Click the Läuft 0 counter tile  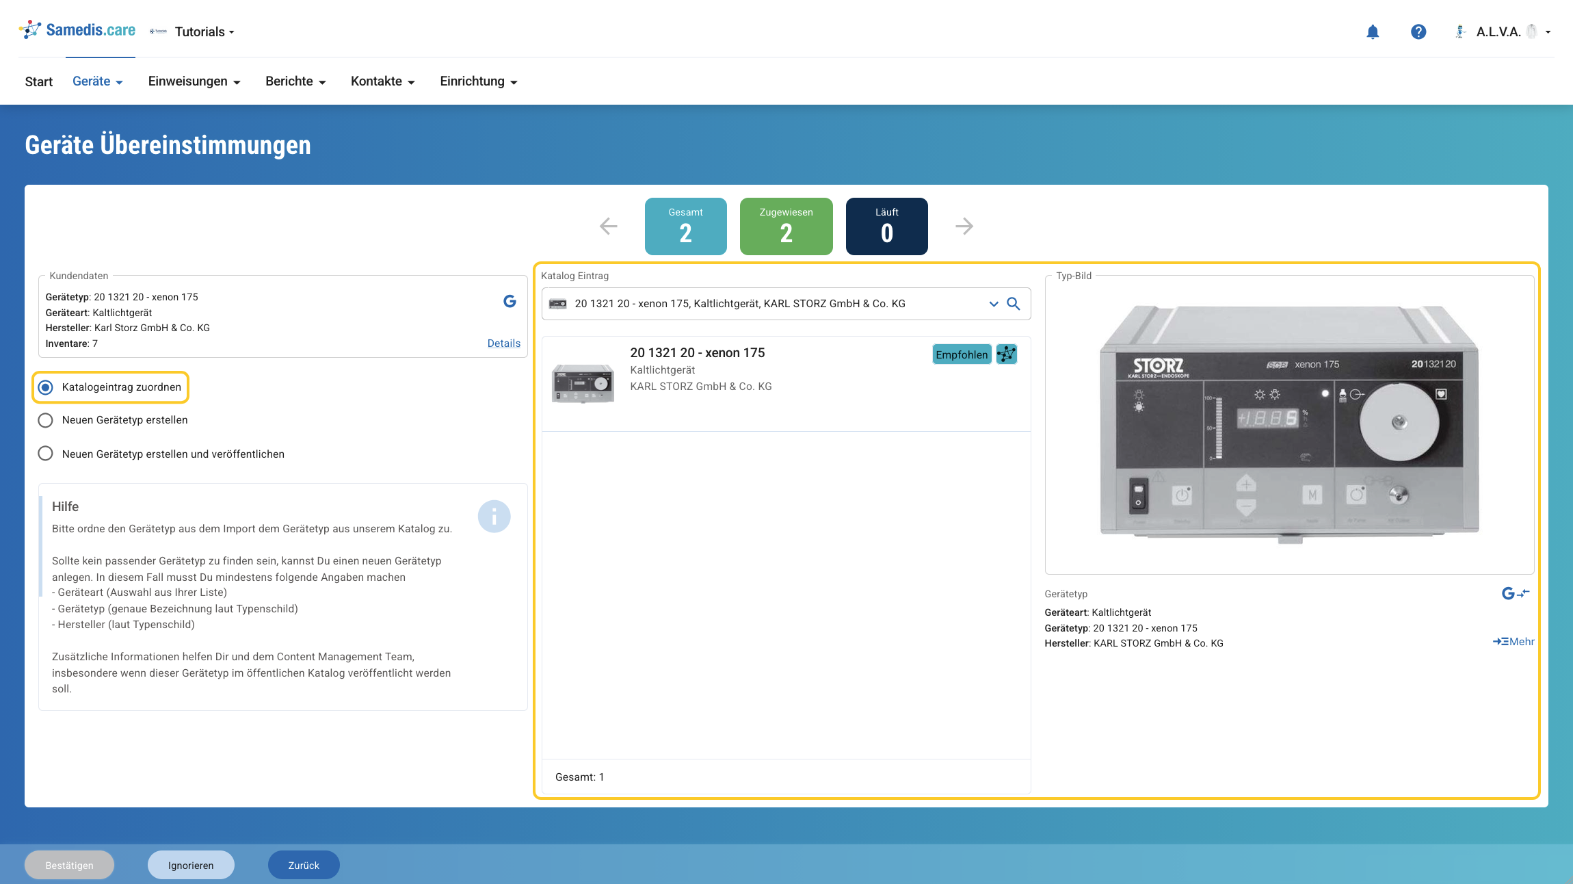click(x=887, y=226)
